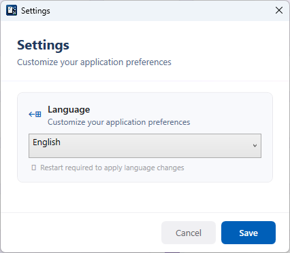Click the Settings title bar text
The image size is (290, 253).
(35, 11)
